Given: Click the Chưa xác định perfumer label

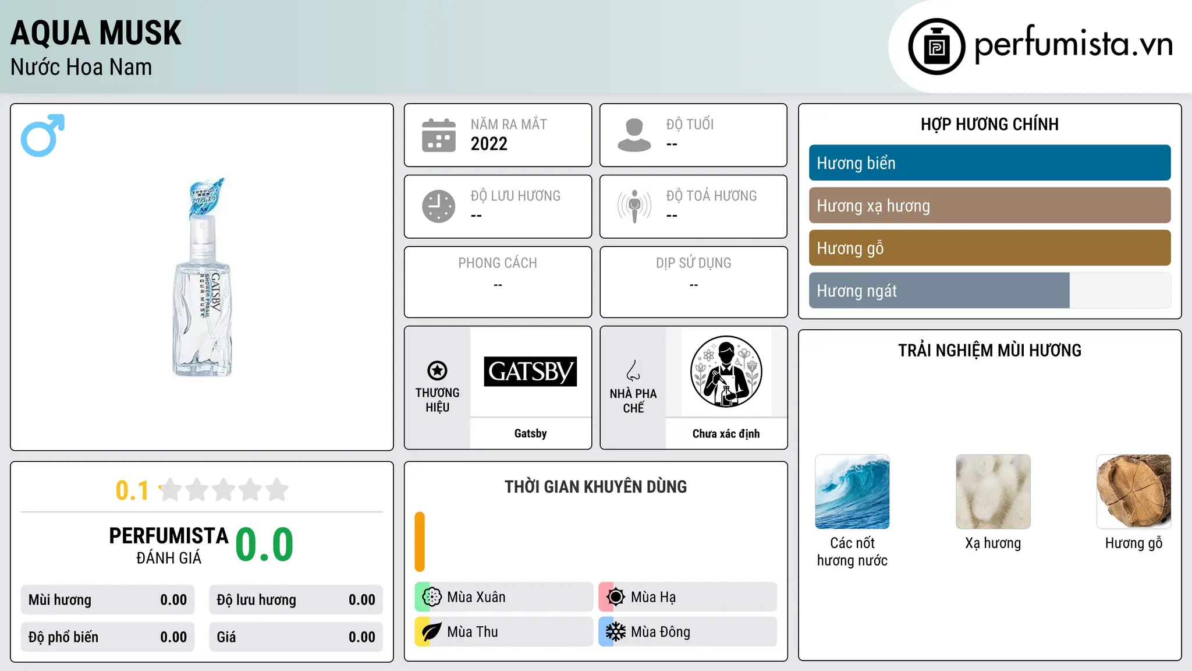Looking at the screenshot, I should pos(726,433).
